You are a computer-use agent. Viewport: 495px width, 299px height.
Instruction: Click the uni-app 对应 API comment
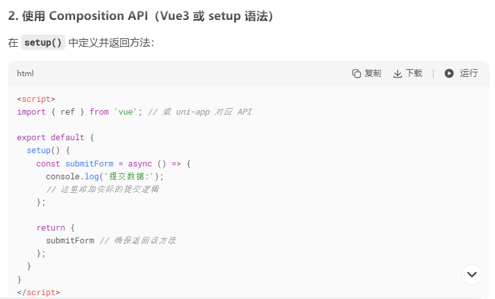[x=200, y=112]
